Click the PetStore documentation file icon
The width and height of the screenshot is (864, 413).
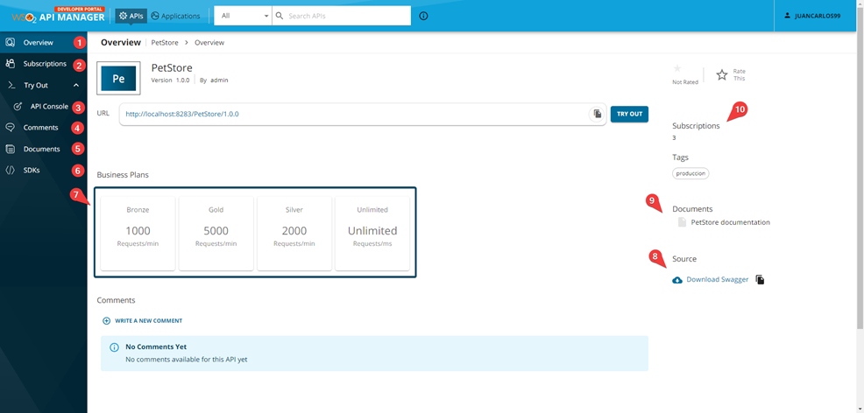(x=682, y=222)
